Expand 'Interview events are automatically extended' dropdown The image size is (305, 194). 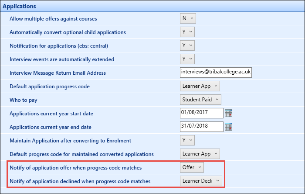click(x=188, y=59)
